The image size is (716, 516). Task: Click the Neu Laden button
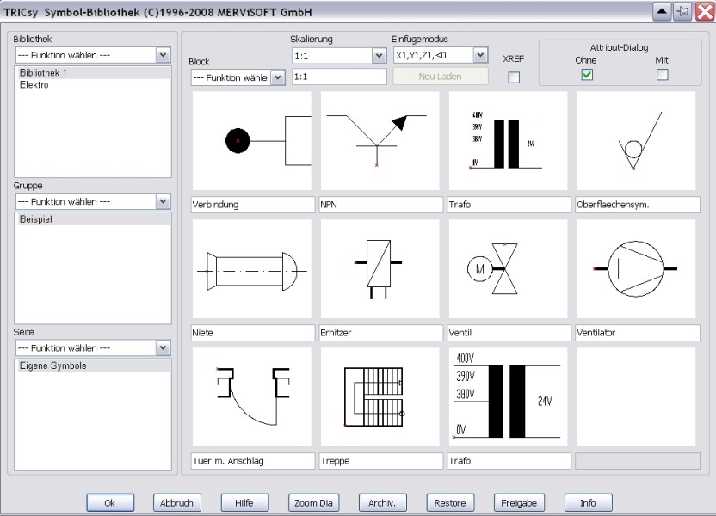tap(441, 77)
